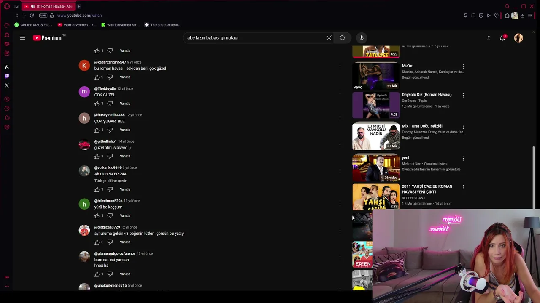The image size is (540, 303).
Task: Dislike the kaderzengin5547 comment
Action: point(110,77)
